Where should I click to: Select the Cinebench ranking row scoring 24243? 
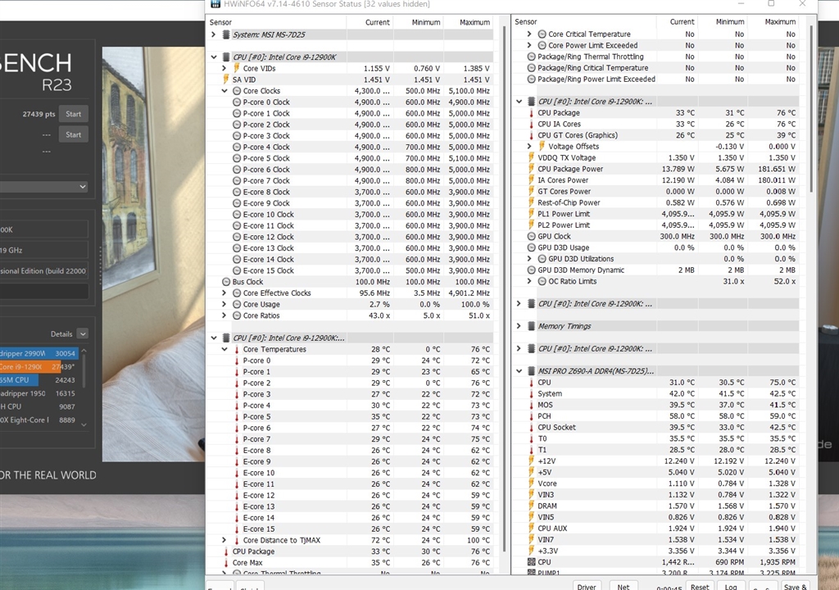pos(39,380)
